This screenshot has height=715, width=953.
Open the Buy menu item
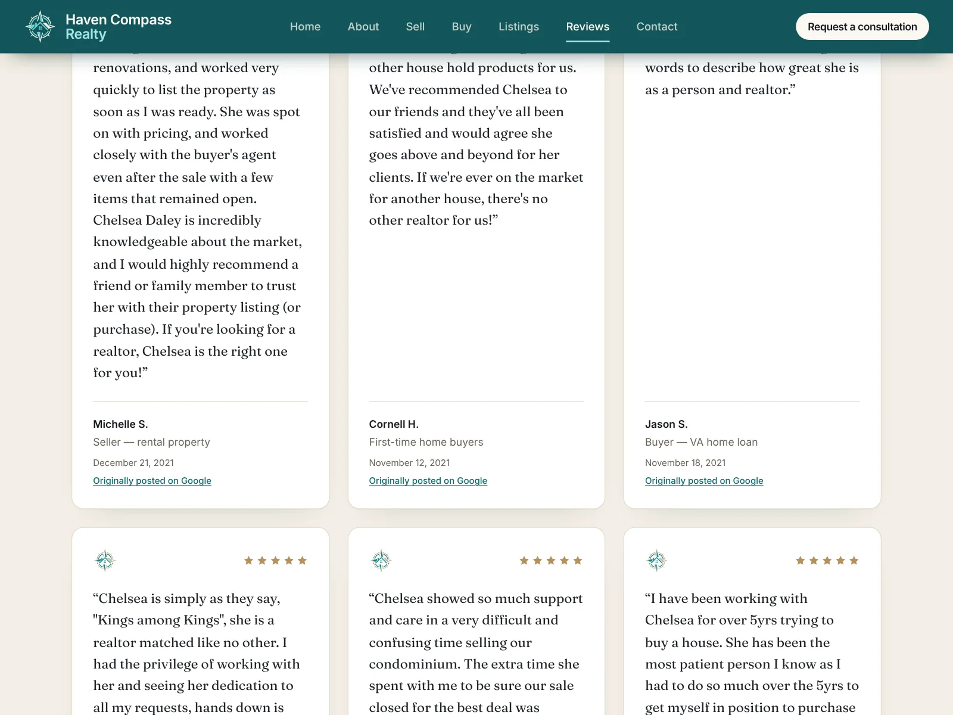pyautogui.click(x=462, y=27)
